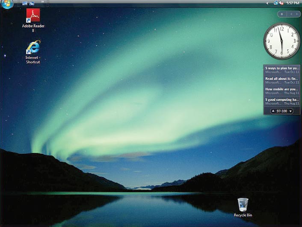This screenshot has height=227, width=302.
Task: Click the sidebar next gadgets page arrow
Action: tap(296, 14)
